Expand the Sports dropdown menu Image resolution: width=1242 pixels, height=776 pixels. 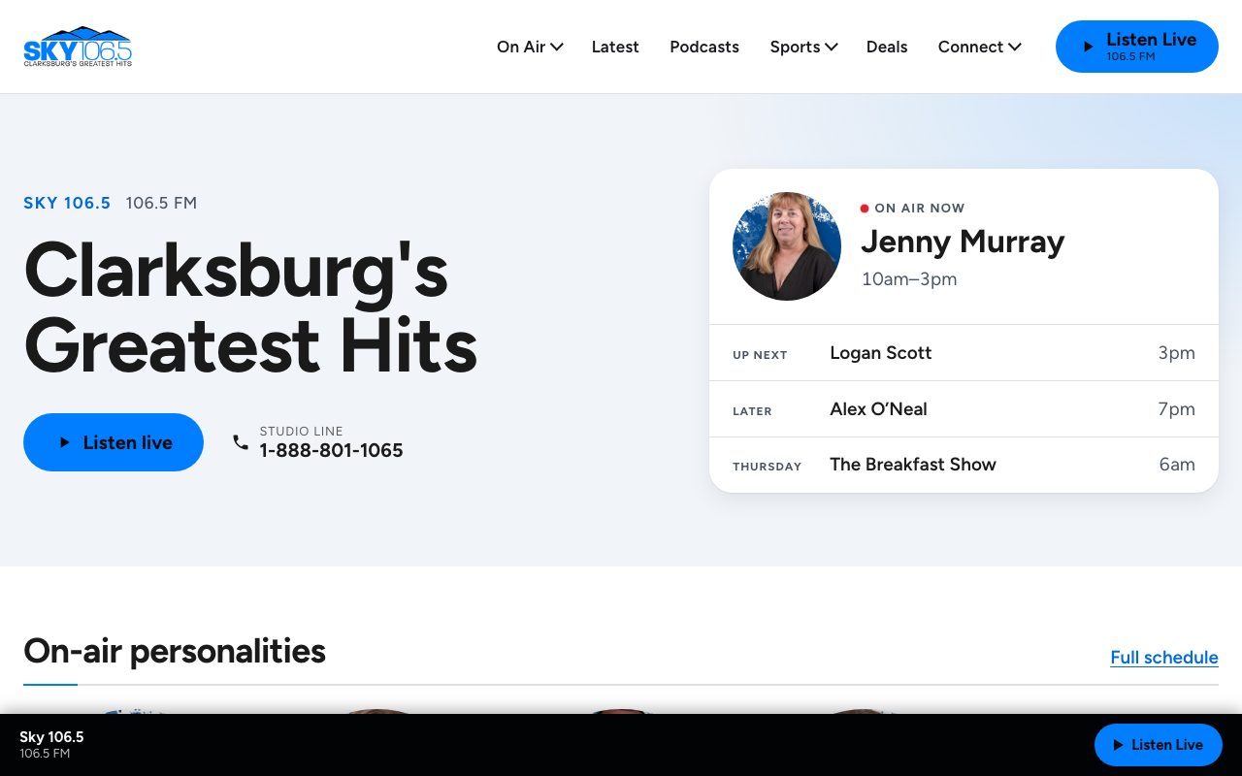[803, 47]
